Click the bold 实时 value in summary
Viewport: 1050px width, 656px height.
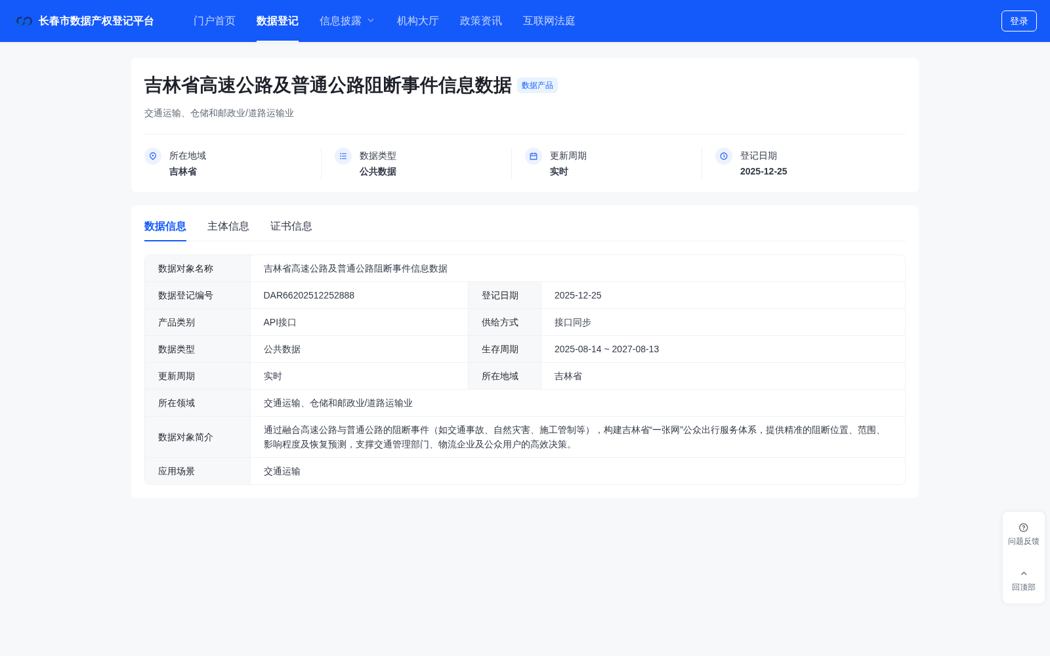click(x=559, y=171)
